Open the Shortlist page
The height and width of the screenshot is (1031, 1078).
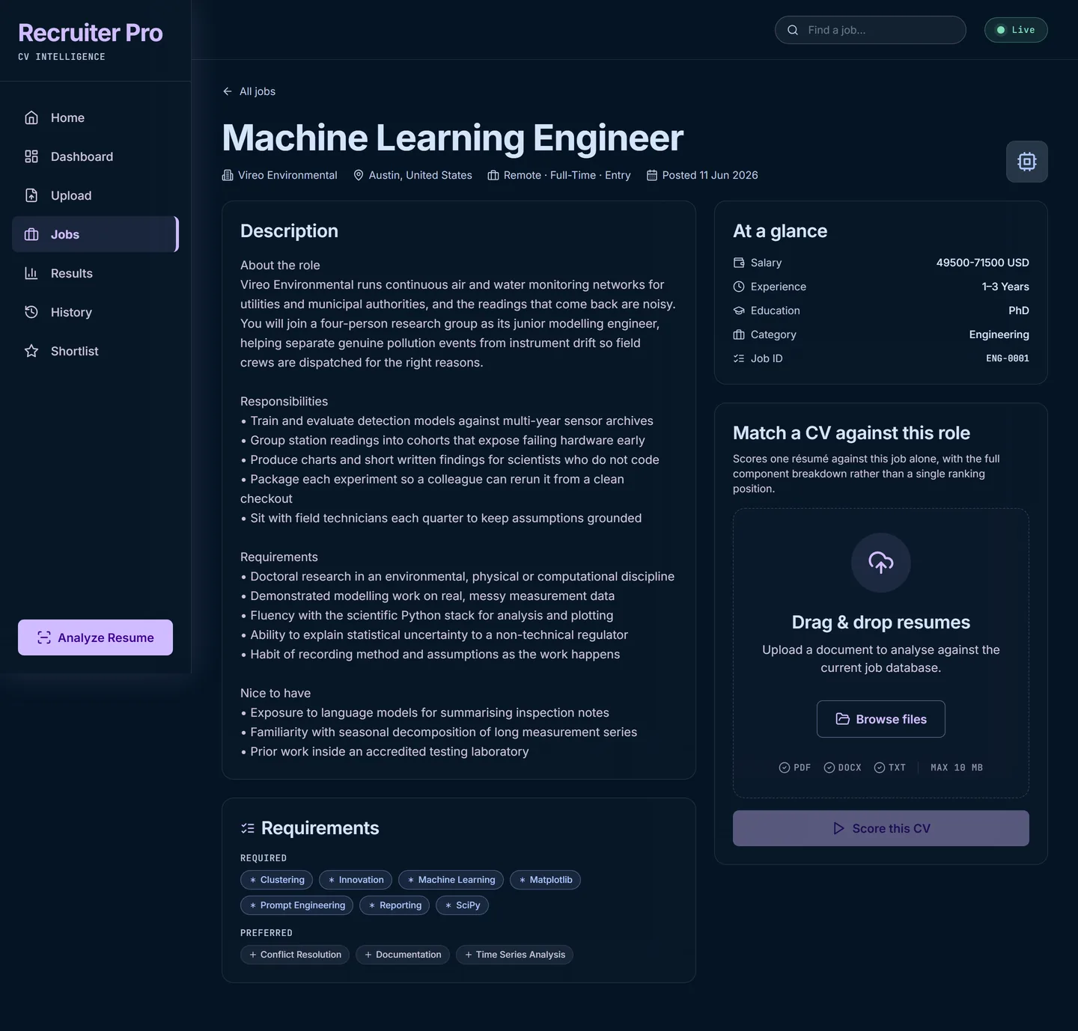pyautogui.click(x=95, y=351)
